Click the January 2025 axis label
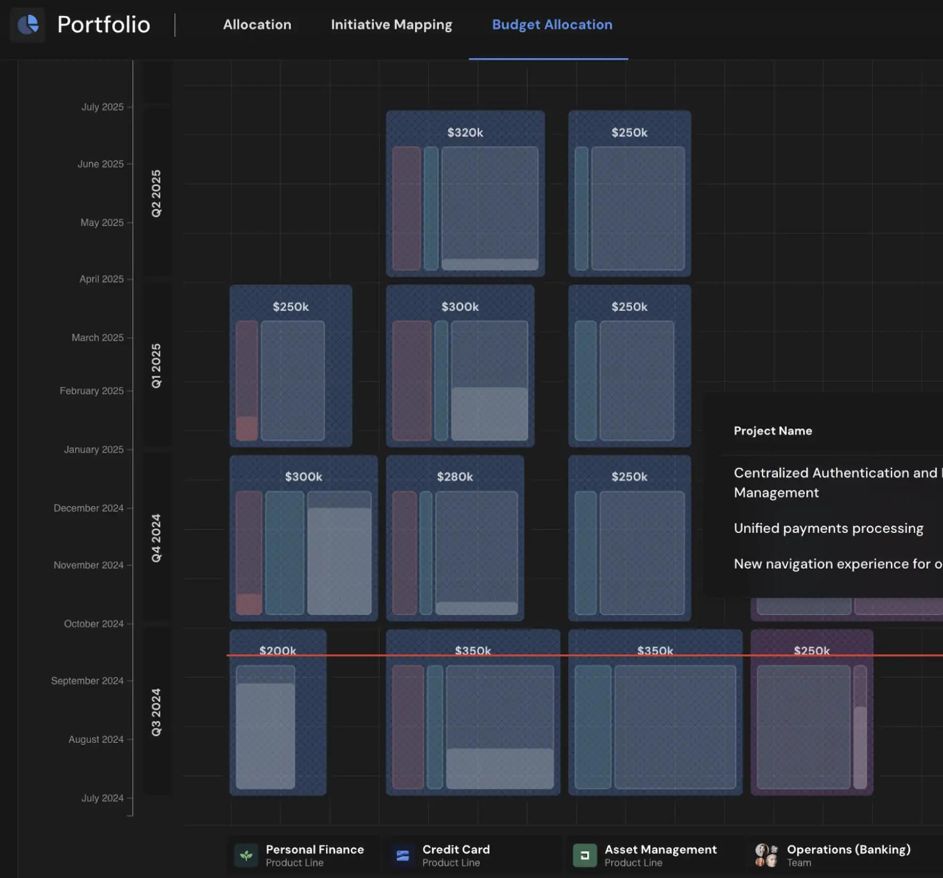943x878 pixels. 94,449
